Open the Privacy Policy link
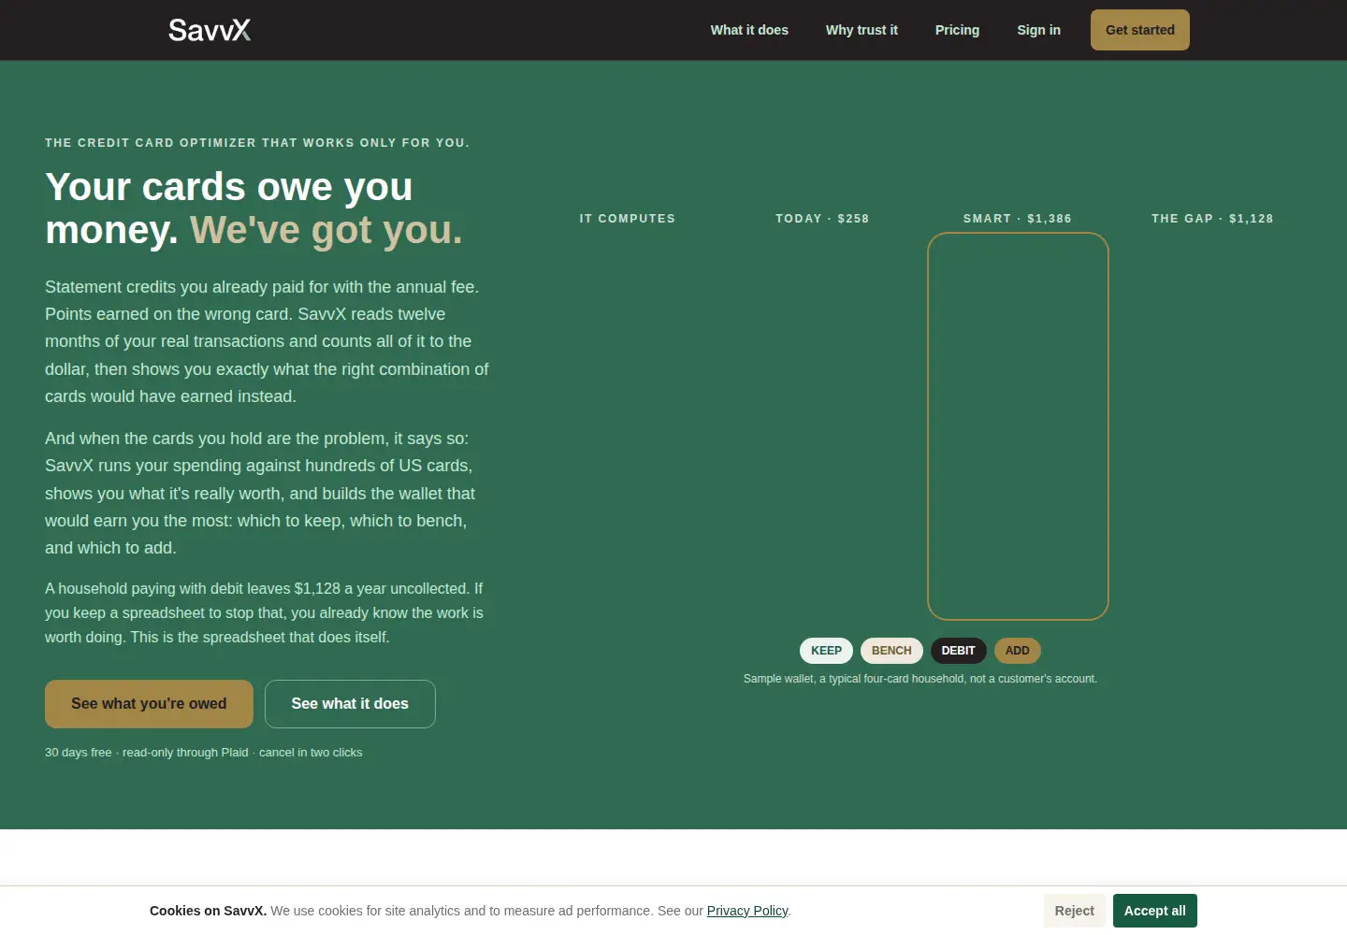Image resolution: width=1347 pixels, height=935 pixels. pos(747,911)
